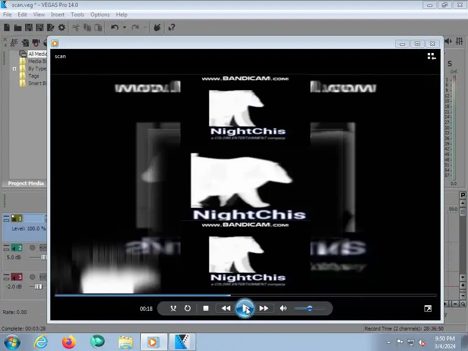This screenshot has height=351, width=468.
Task: Arm track 3 for record
Action: point(32,277)
